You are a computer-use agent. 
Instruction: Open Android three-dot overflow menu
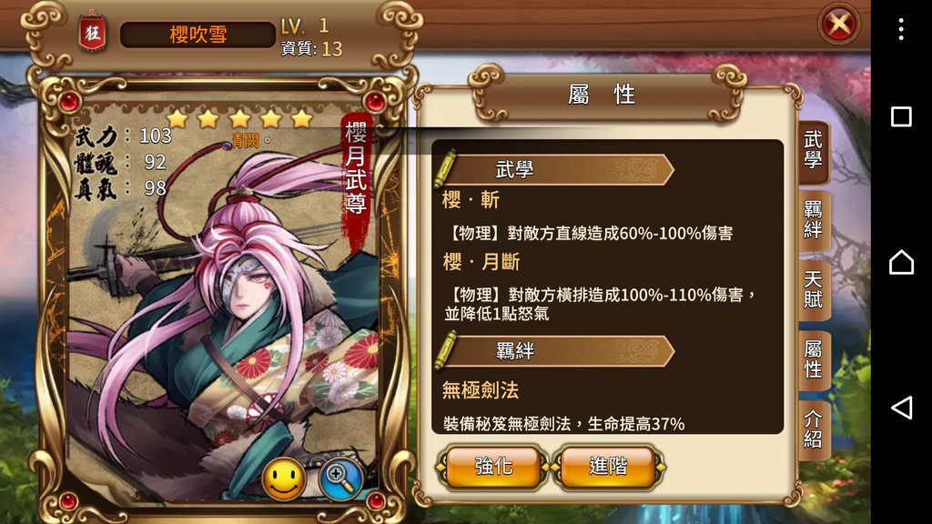[901, 28]
